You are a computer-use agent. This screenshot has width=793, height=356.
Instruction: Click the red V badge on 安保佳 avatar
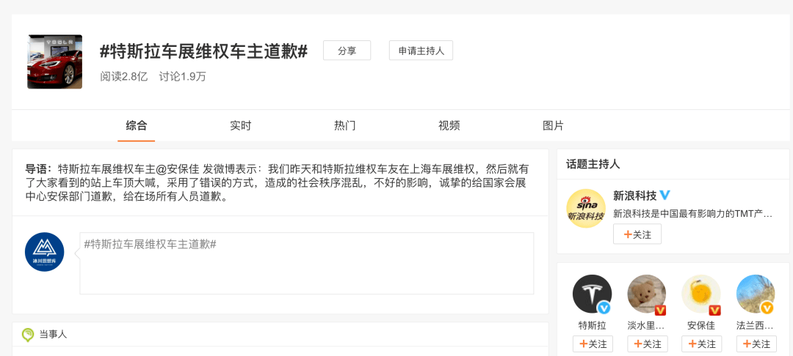[714, 310]
